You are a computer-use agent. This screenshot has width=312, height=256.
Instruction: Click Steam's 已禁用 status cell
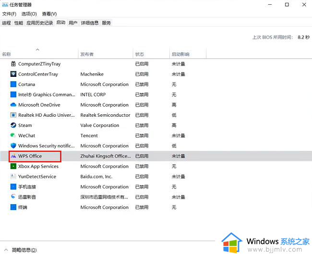pos(142,125)
